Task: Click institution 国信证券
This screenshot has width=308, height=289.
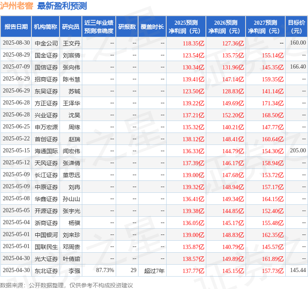Action: click(x=46, y=67)
